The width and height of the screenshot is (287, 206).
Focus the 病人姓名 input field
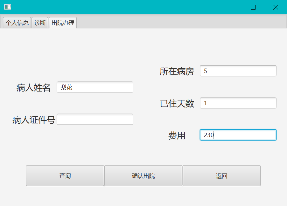[x=95, y=87]
